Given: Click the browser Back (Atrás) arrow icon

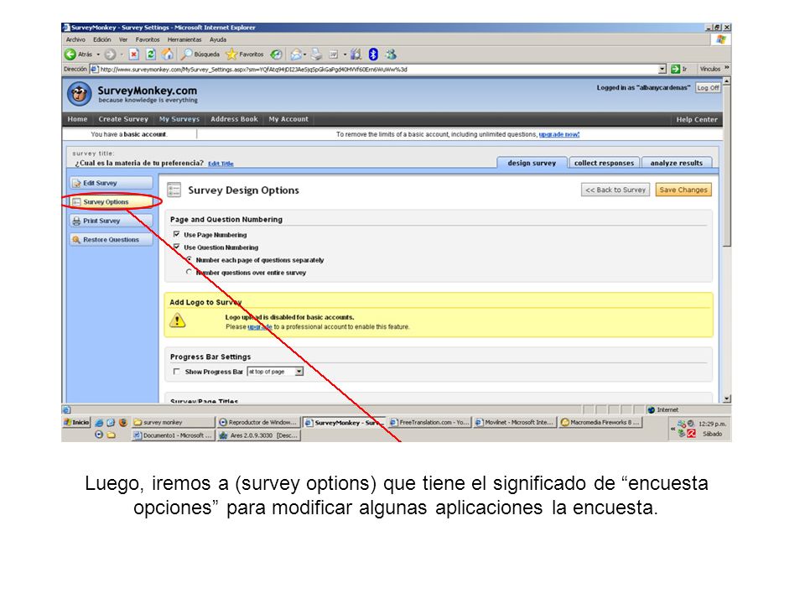Looking at the screenshot, I should [x=70, y=54].
